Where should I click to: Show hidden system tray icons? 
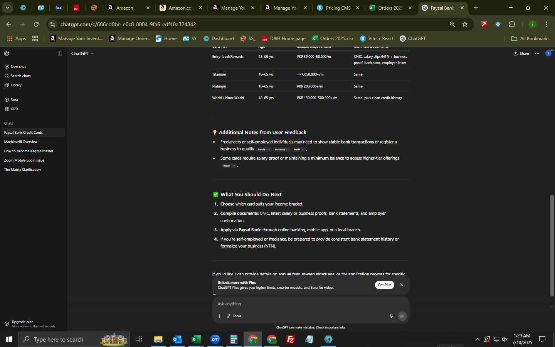tap(477, 339)
